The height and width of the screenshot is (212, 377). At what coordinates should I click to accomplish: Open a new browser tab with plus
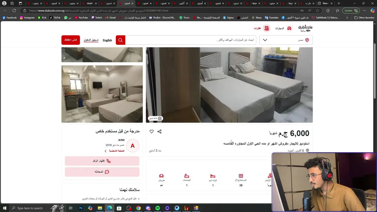coord(339,3)
